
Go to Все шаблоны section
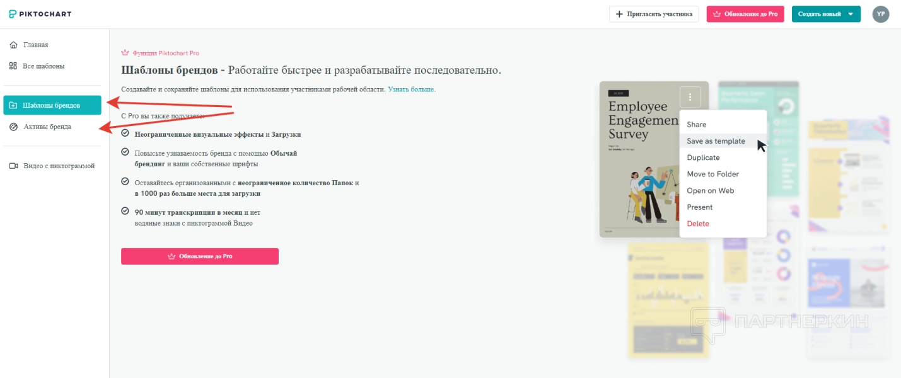tap(44, 66)
